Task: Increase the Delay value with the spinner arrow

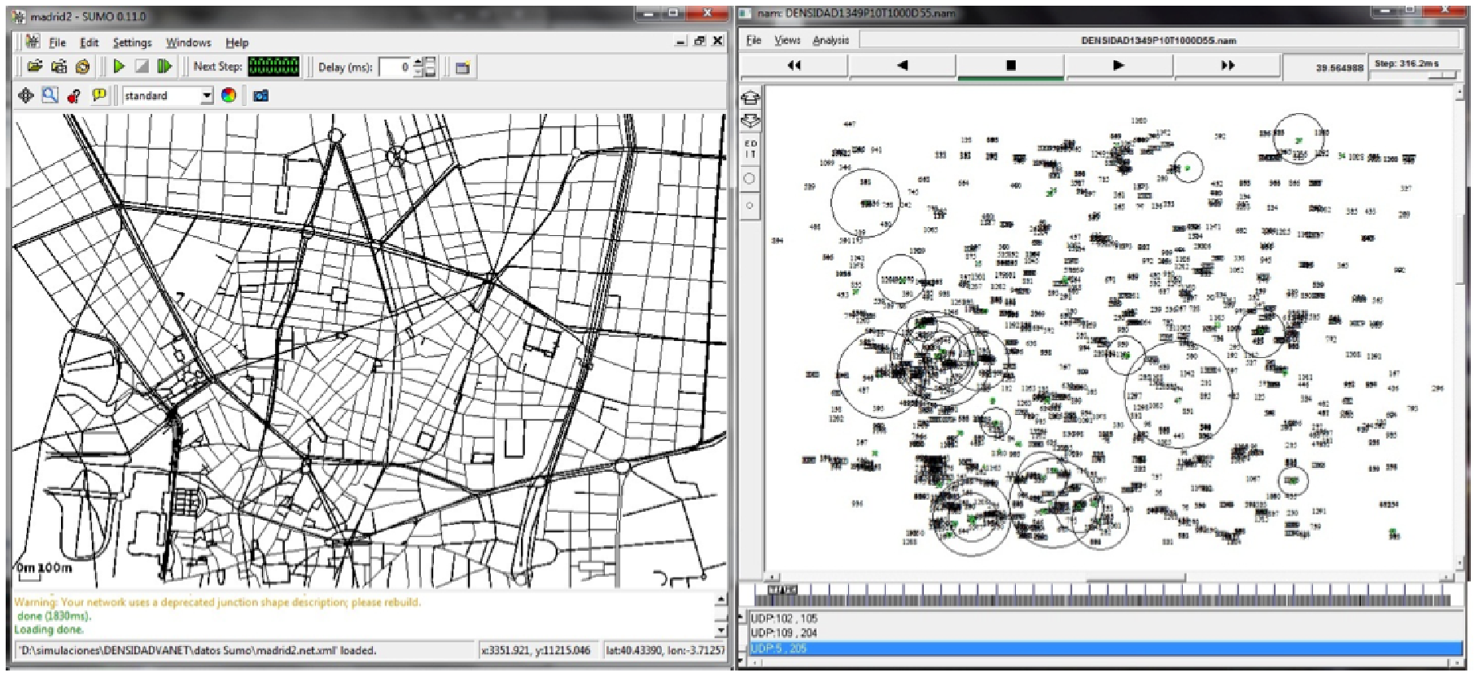Action: [418, 62]
